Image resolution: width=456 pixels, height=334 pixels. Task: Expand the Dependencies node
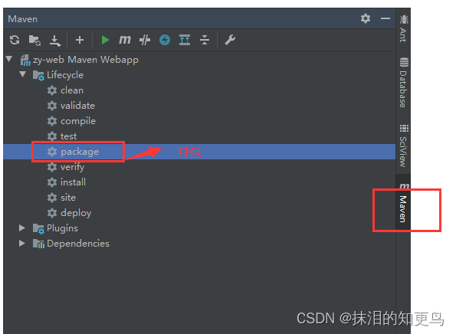pos(21,244)
